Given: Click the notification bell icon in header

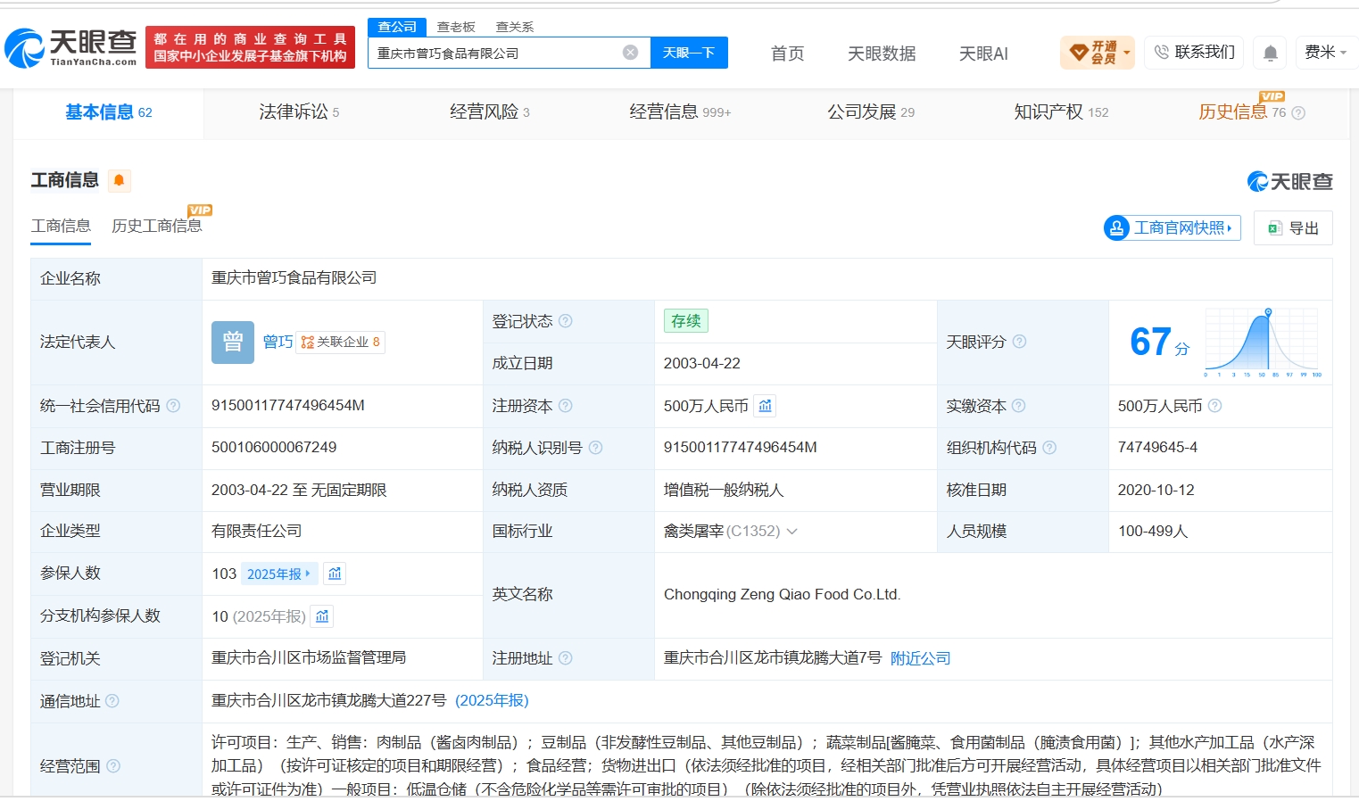Looking at the screenshot, I should [1271, 53].
